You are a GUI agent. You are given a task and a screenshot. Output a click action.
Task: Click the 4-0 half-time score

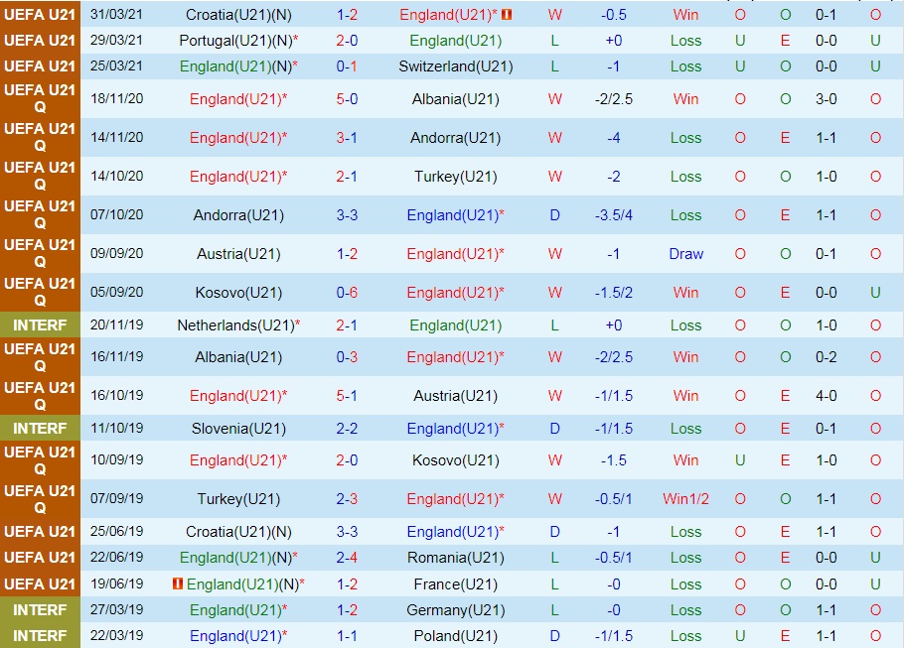(x=827, y=396)
